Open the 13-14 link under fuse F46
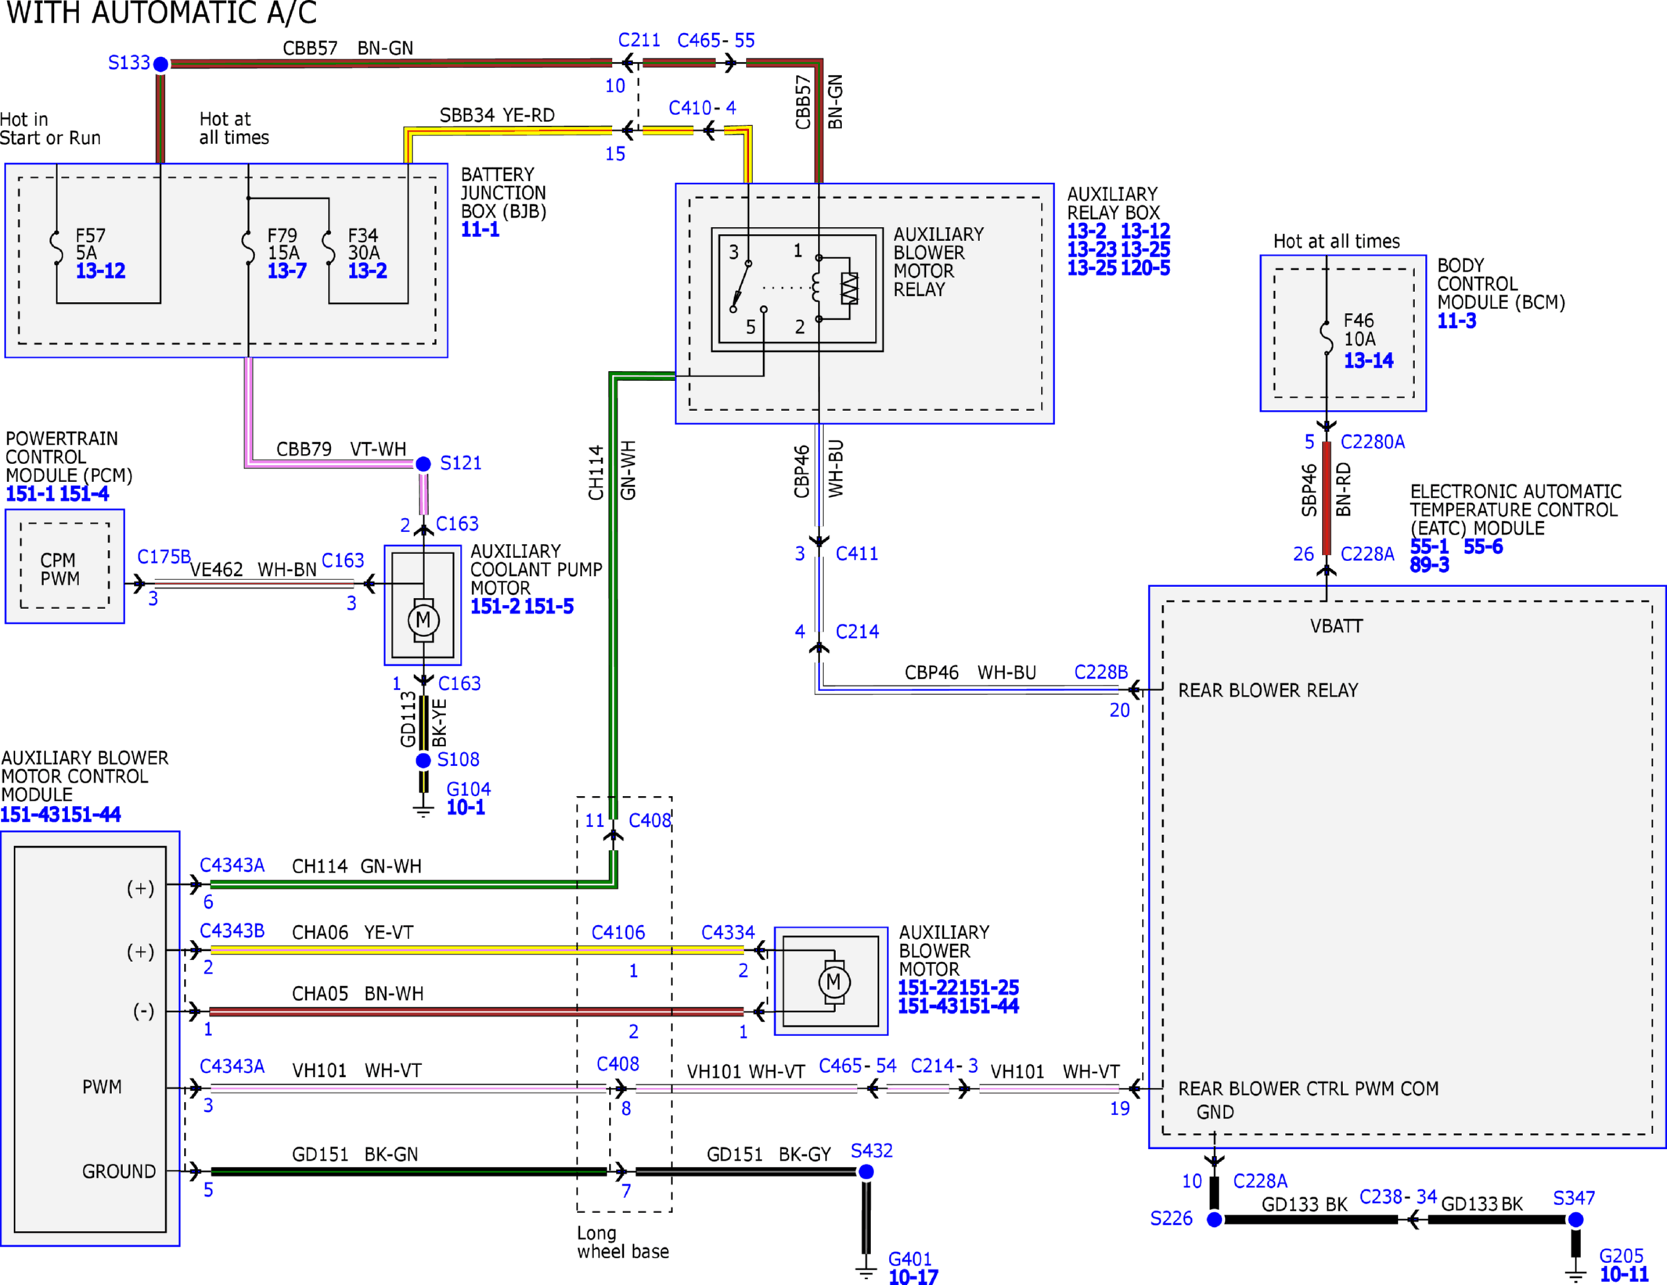Screen dimensions: 1667x1285 pos(1369,361)
